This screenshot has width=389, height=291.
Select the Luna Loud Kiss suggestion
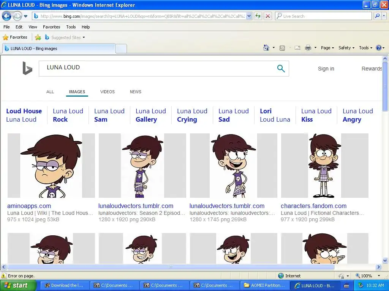point(316,115)
